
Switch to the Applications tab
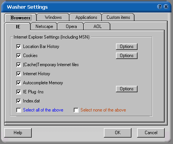coord(86,17)
